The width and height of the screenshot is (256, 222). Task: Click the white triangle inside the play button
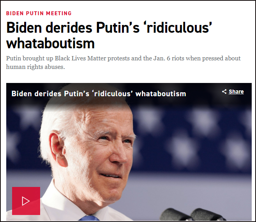pos(26,201)
